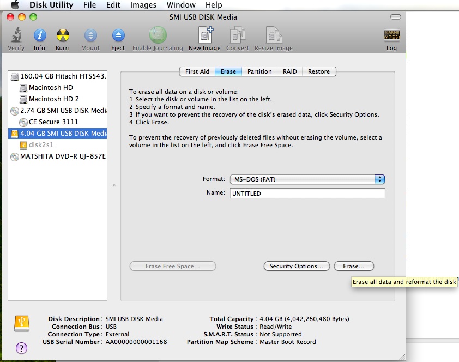Select disk2s1 partition in sidebar
Viewport: 459px width, 362px height.
58,145
